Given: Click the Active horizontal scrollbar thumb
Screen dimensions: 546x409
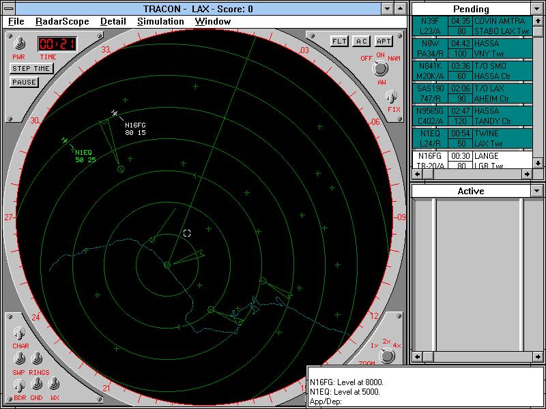Looking at the screenshot, I should (428, 357).
